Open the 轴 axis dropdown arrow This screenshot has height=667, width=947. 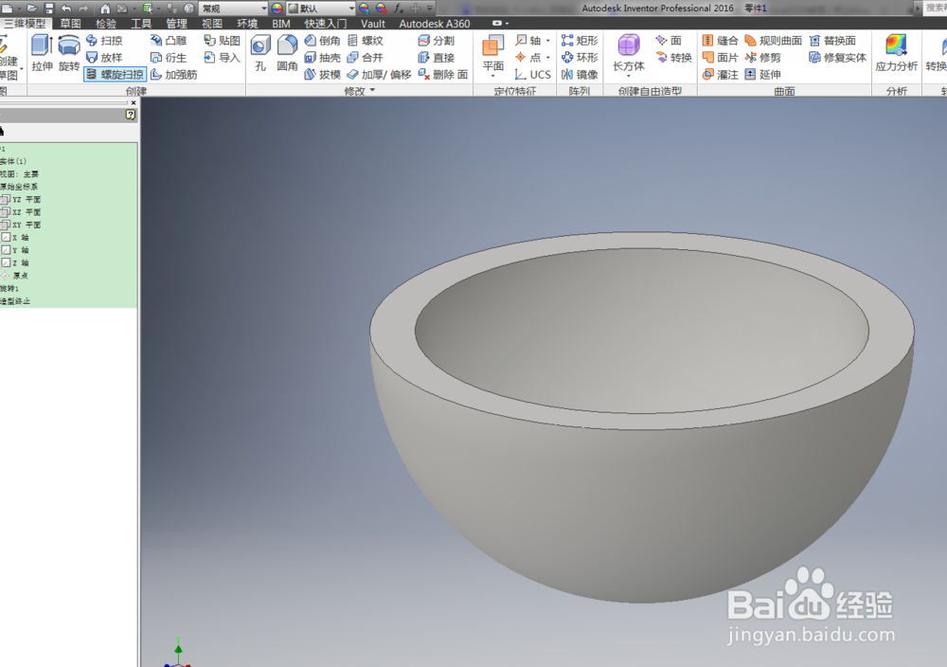pyautogui.click(x=547, y=41)
